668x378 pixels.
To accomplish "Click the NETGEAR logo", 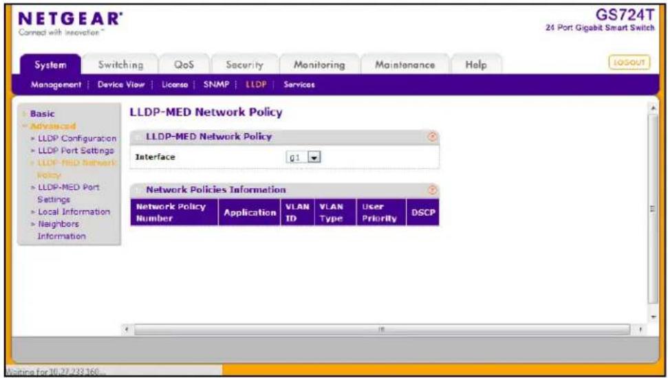I will pyautogui.click(x=71, y=23).
